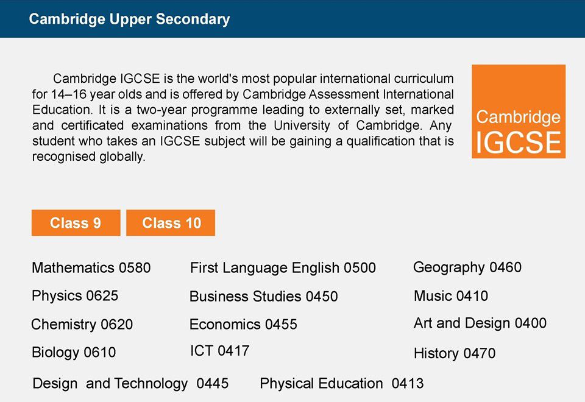Open Physics 0625 subject
Screen dimensions: 585x402
(75, 296)
